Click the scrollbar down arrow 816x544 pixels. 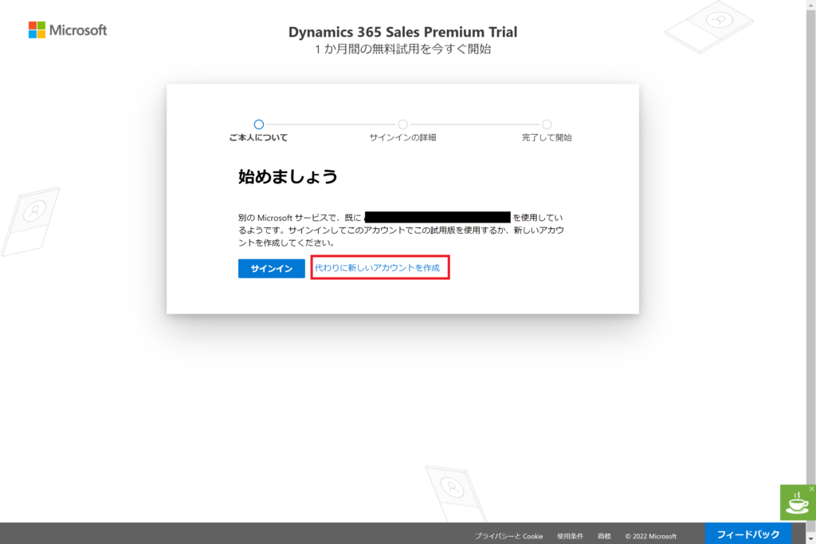click(810, 538)
